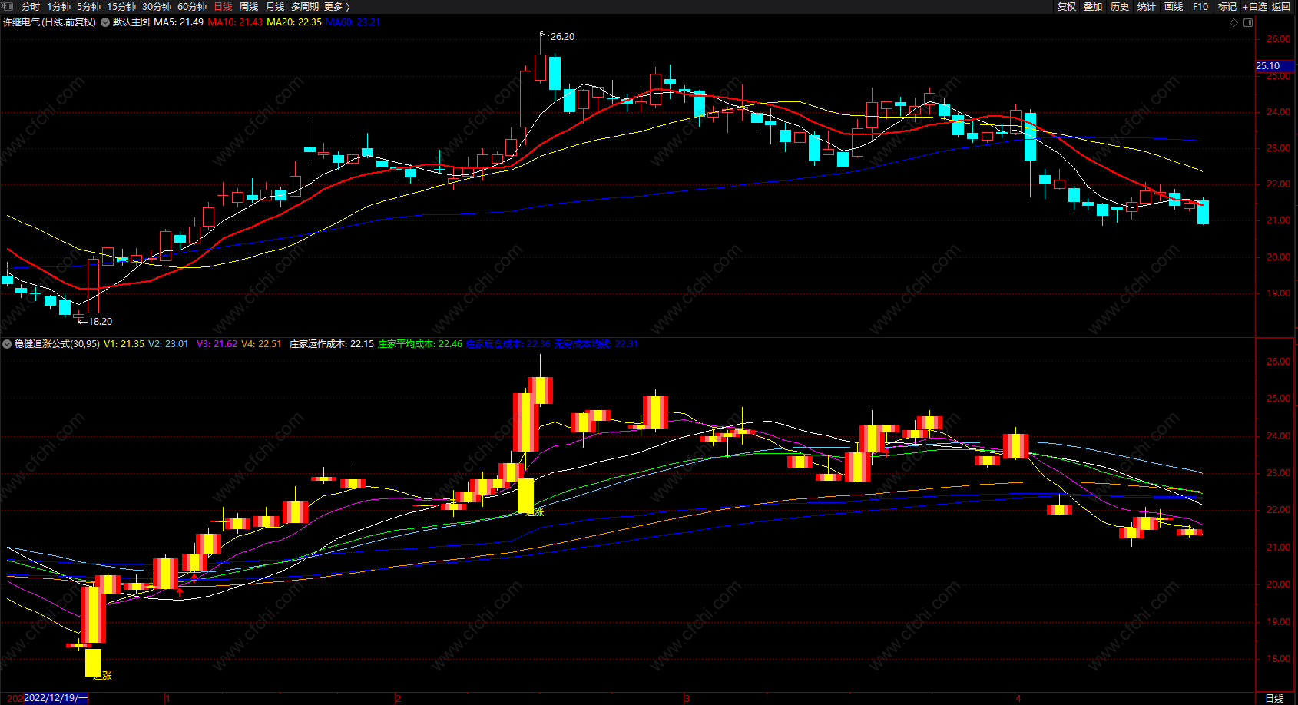Click the 26.20 high price marker
The width and height of the screenshot is (1298, 705).
click(562, 37)
